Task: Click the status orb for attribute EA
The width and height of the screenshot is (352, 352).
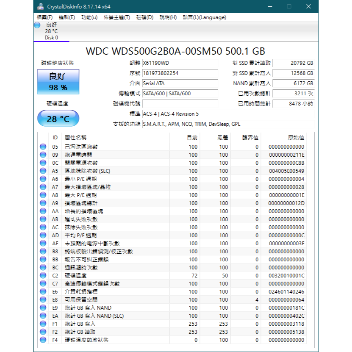Action: pos(43,316)
